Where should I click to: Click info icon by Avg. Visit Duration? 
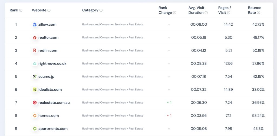point(206,13)
